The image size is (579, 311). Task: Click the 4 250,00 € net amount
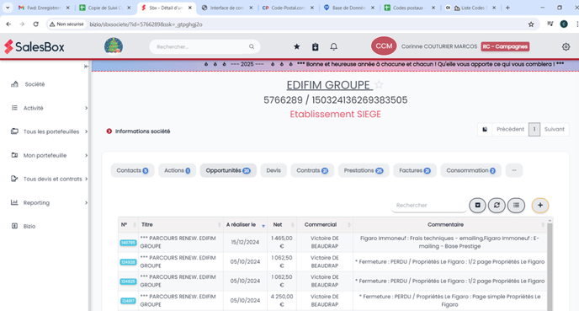[282, 300]
